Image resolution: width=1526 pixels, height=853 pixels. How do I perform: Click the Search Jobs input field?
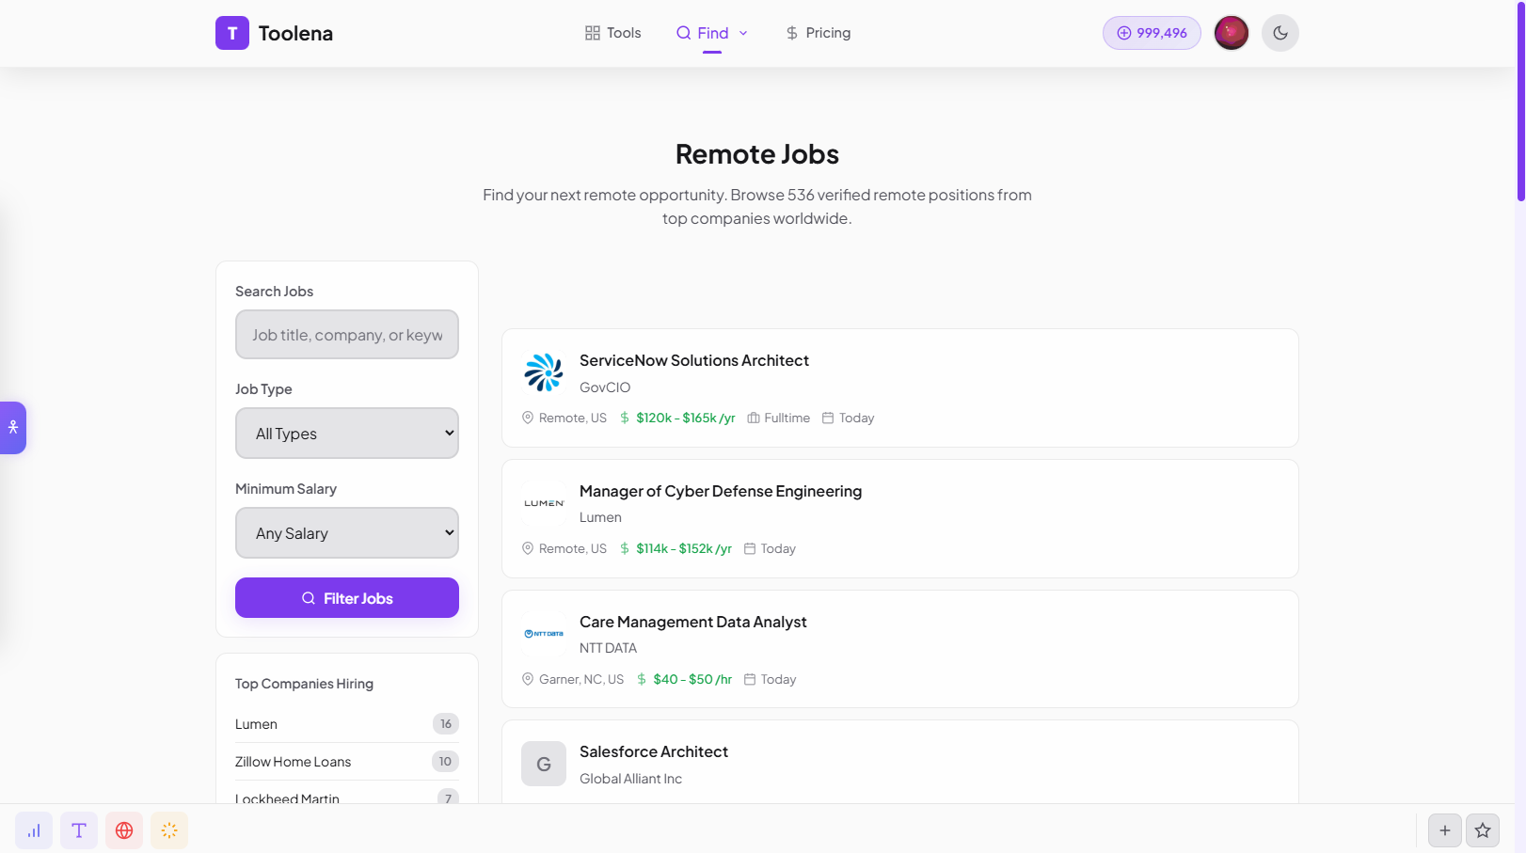pyautogui.click(x=347, y=335)
